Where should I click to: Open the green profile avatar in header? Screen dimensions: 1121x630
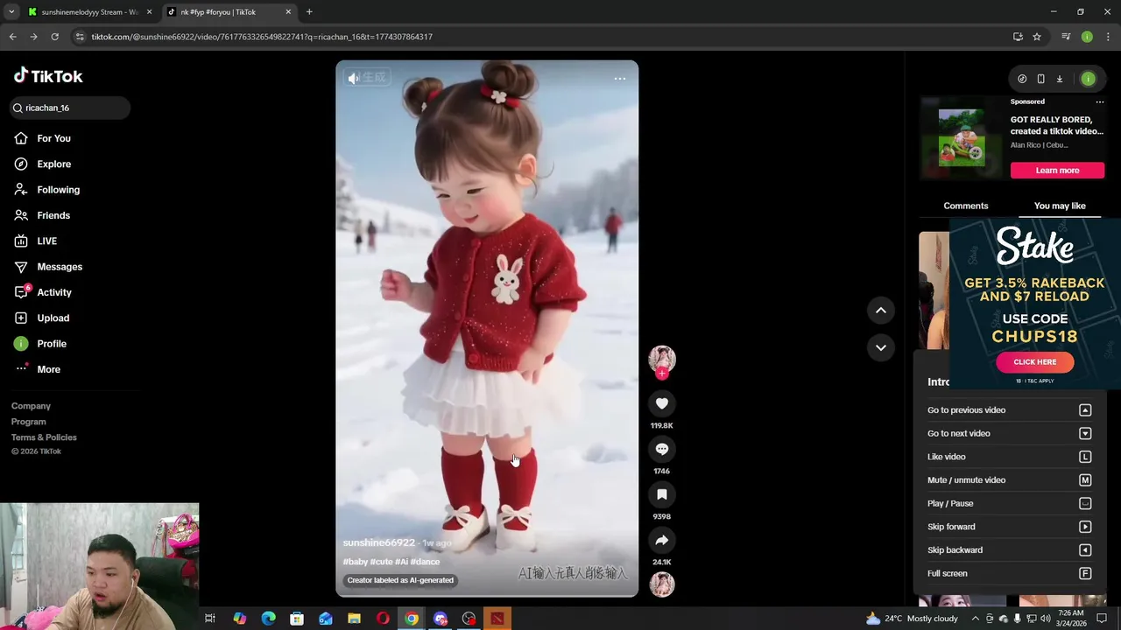pyautogui.click(x=1088, y=79)
